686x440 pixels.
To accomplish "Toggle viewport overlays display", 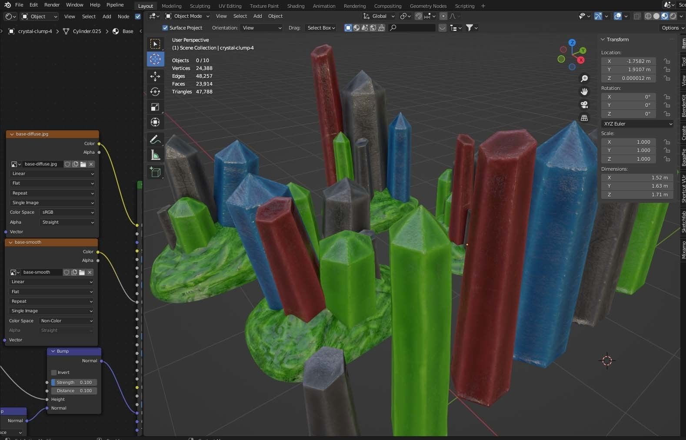I will (618, 16).
